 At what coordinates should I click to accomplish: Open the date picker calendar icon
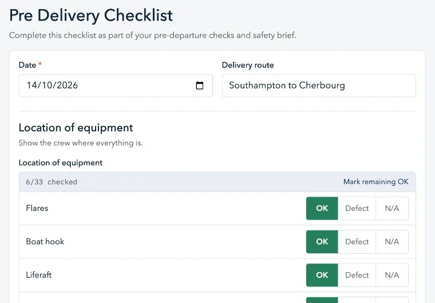pyautogui.click(x=199, y=85)
